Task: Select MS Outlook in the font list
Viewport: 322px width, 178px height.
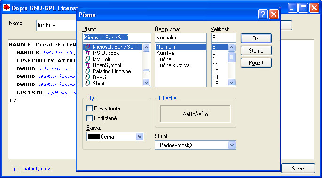Action: coord(113,53)
